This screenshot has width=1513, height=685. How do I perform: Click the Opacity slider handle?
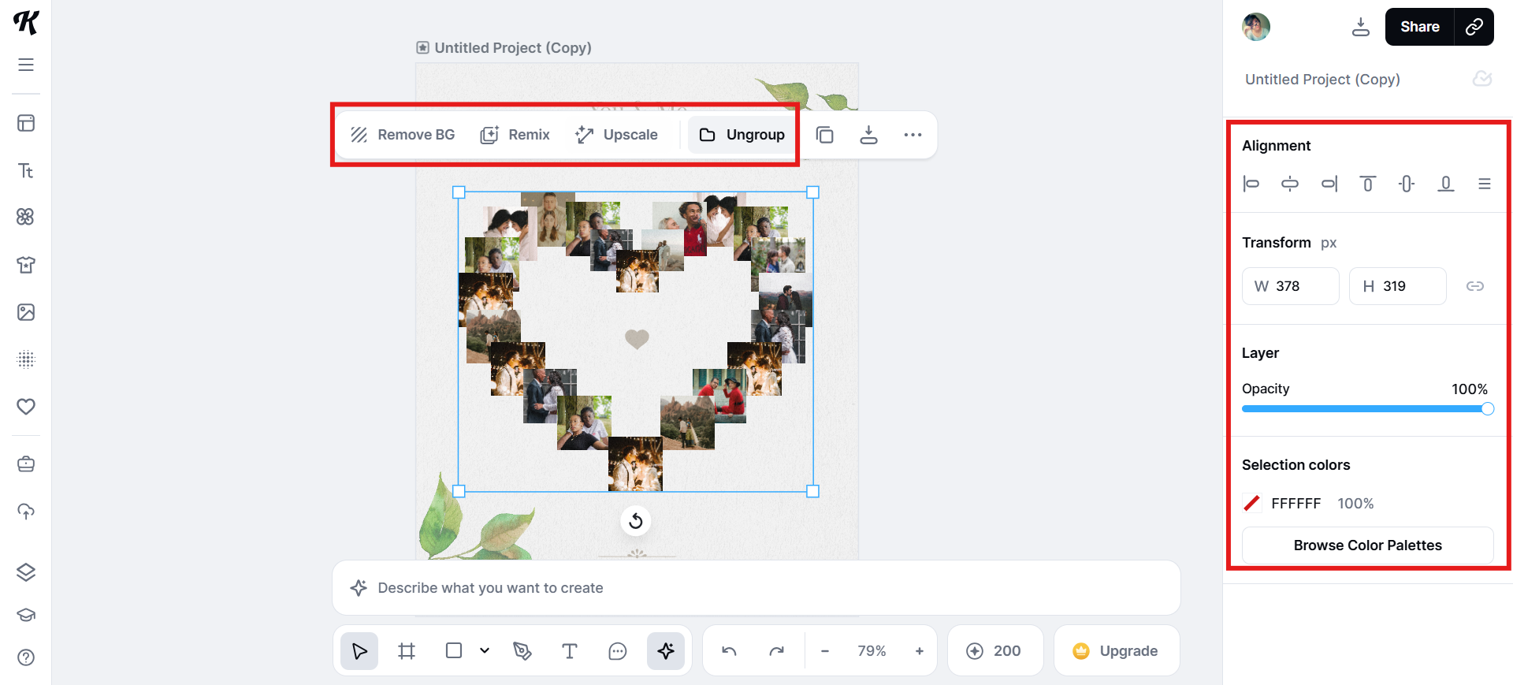pyautogui.click(x=1487, y=408)
